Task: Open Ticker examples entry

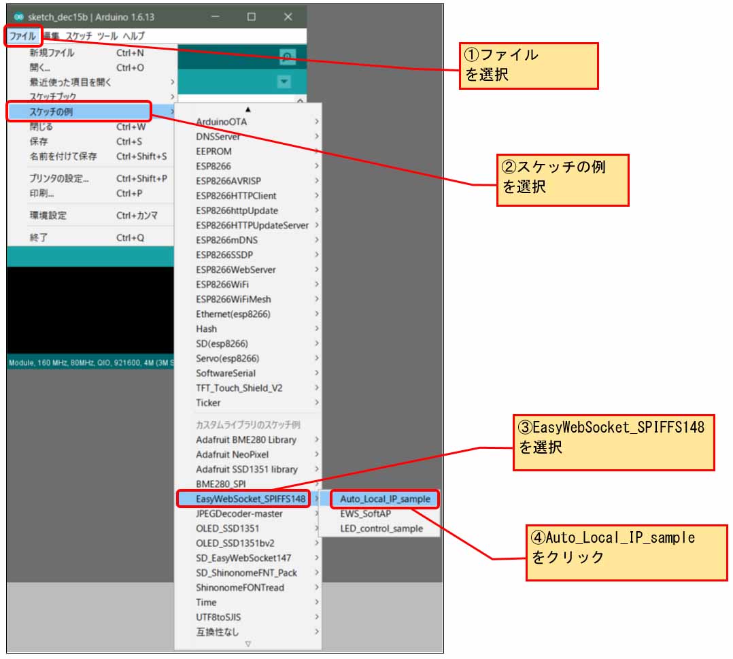Action: pos(249,403)
